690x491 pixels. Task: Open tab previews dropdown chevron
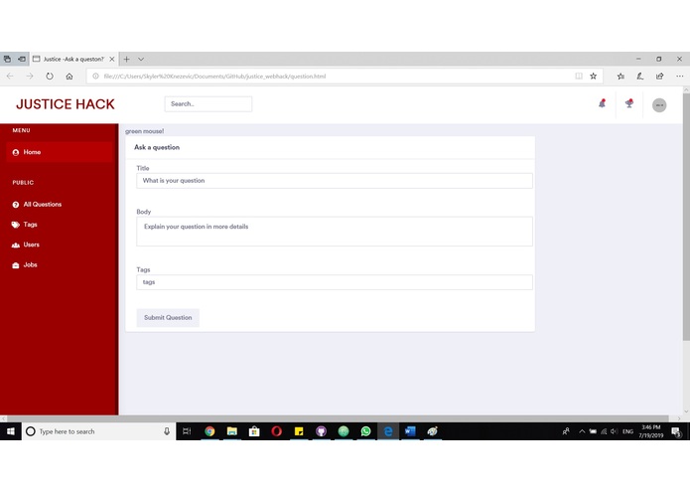pyautogui.click(x=141, y=59)
